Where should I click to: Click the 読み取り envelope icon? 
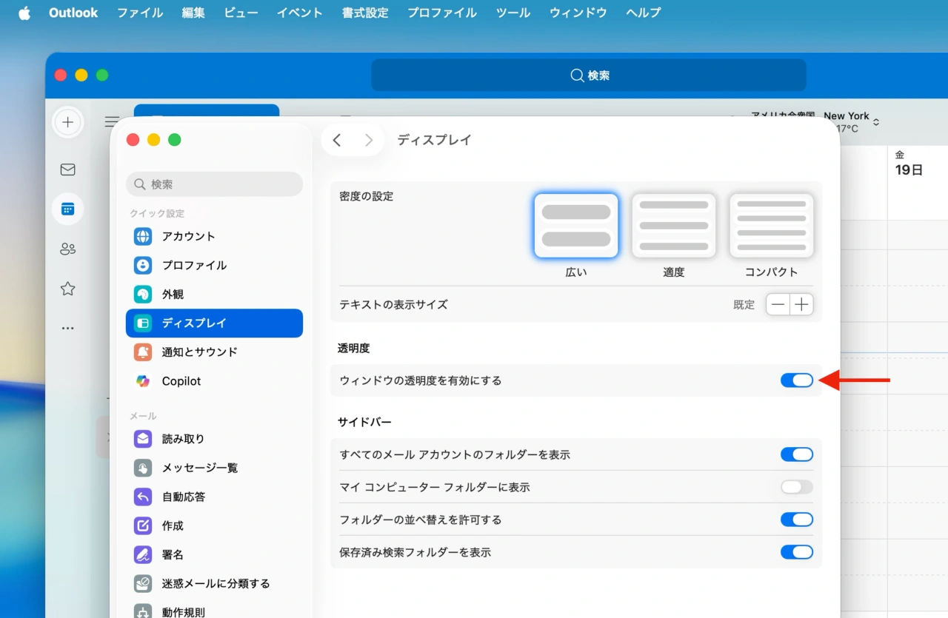(143, 439)
